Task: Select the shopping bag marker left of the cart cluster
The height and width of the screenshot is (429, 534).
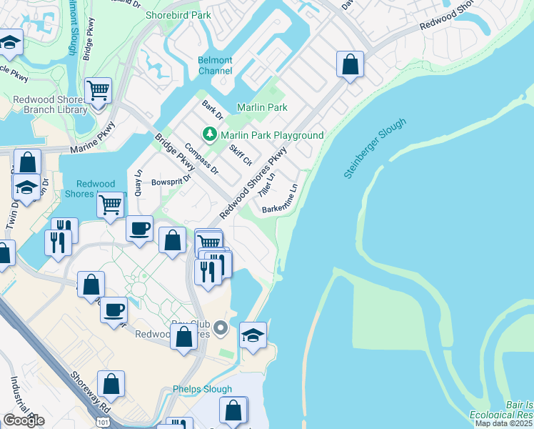Action: coord(172,241)
